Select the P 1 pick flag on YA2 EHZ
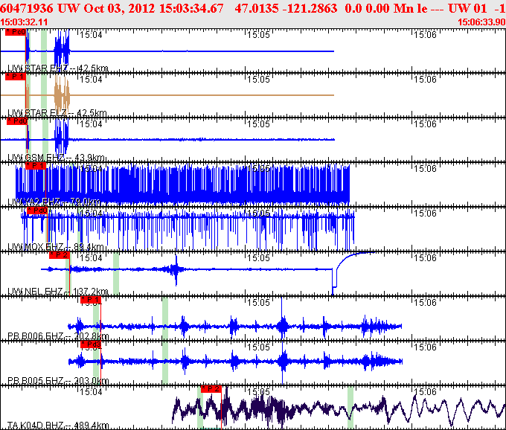The width and height of the screenshot is (506, 430). coord(36,166)
